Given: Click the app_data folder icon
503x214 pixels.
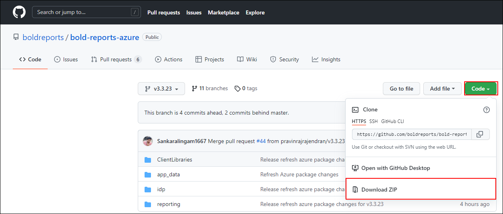Looking at the screenshot, I should (148, 174).
